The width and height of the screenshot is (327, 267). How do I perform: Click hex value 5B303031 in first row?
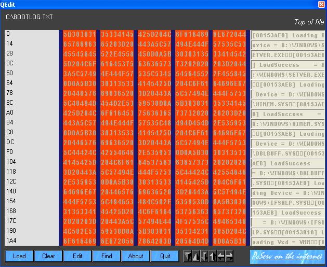[x=80, y=34]
